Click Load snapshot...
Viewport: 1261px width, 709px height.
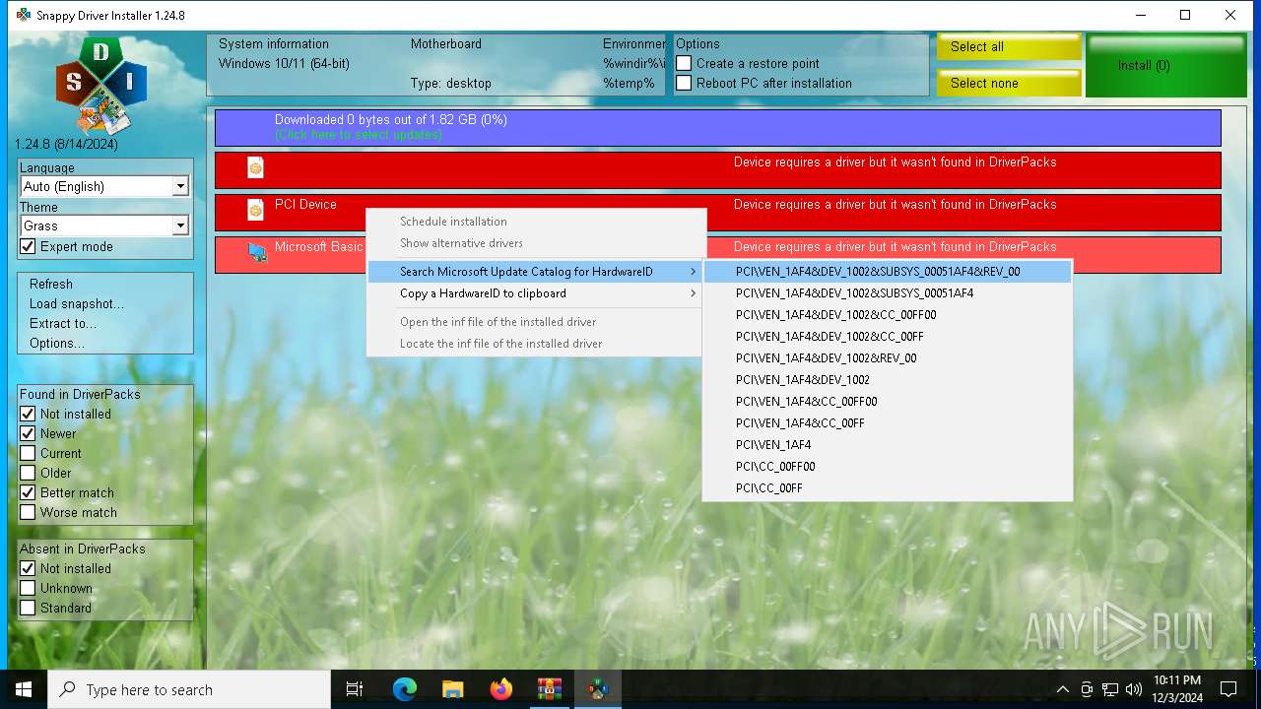click(77, 303)
